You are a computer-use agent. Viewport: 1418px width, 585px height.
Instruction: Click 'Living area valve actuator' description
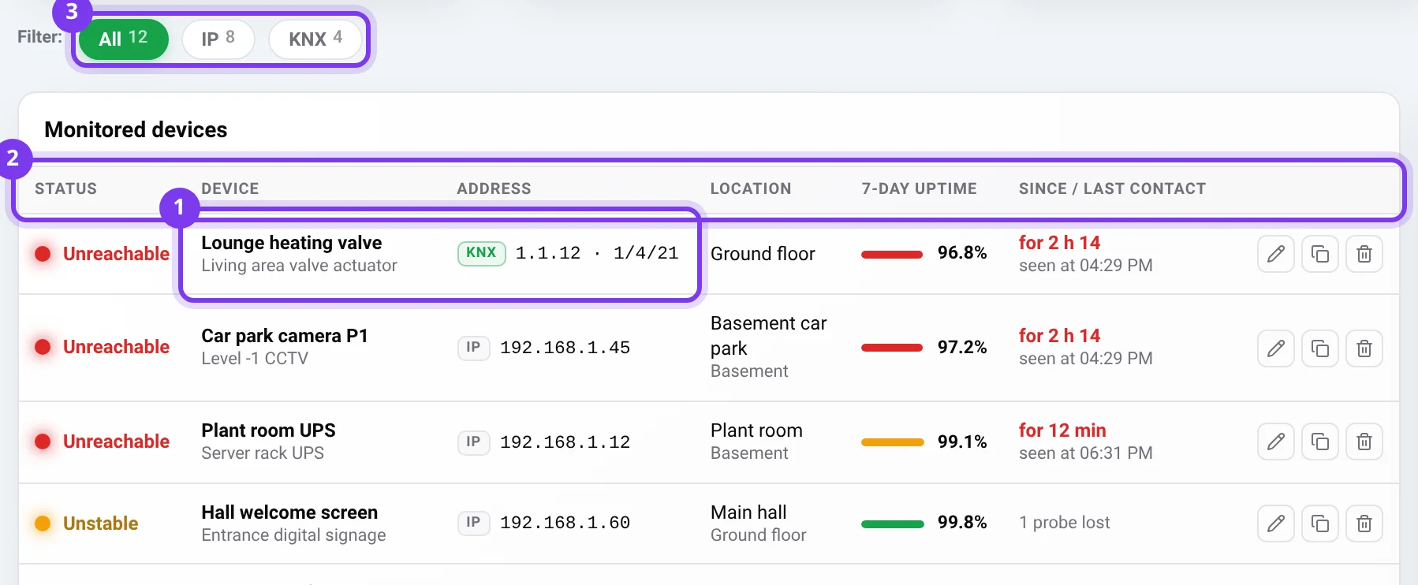(299, 266)
